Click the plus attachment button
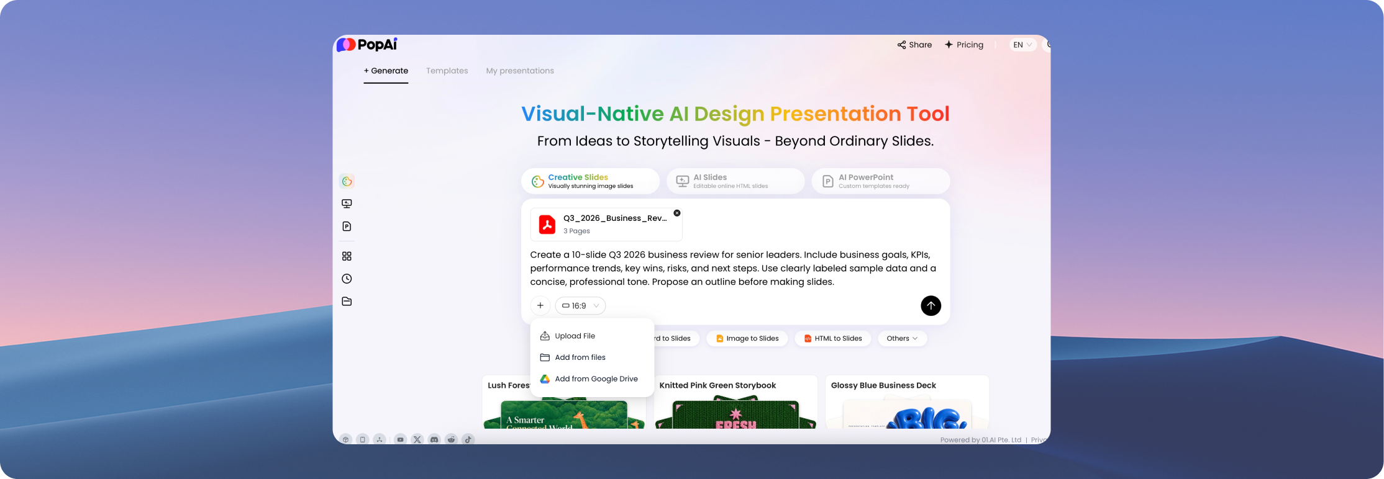1384x479 pixels. pos(540,305)
